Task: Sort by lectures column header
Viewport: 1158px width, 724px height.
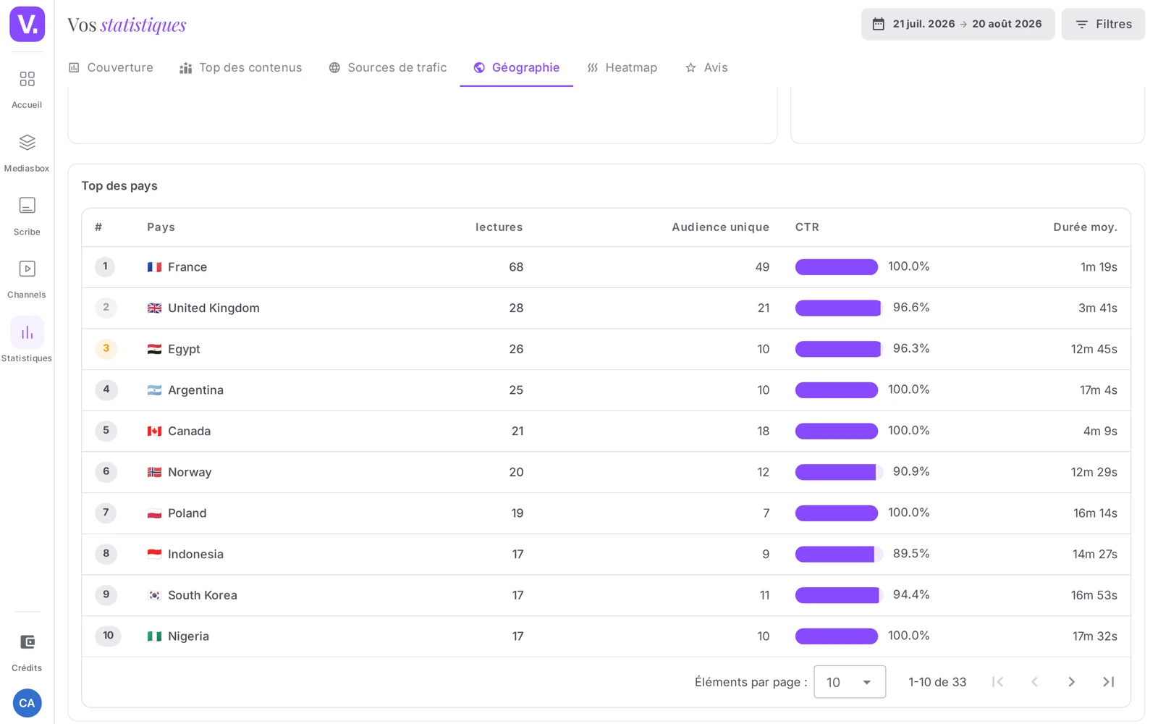Action: pyautogui.click(x=499, y=227)
